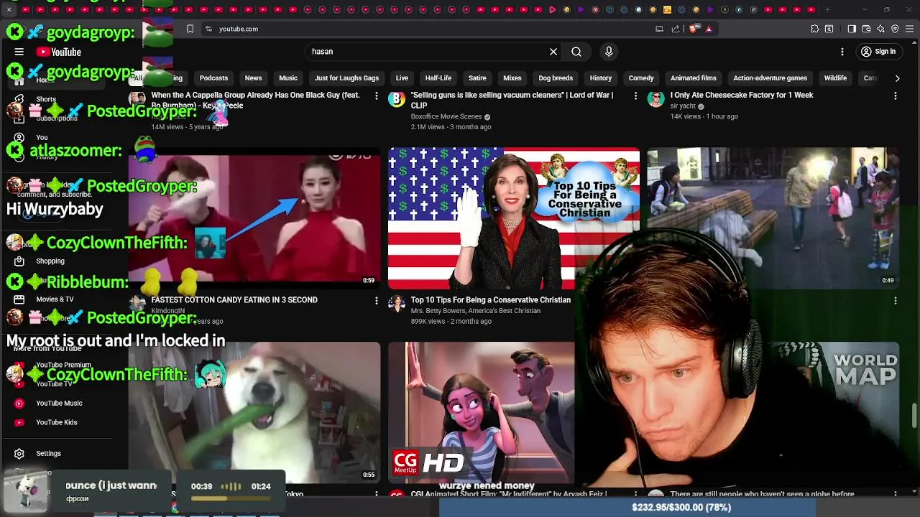Viewport: 920px width, 517px height.
Task: Play the cotton candy eating thumbnail
Action: point(254,218)
